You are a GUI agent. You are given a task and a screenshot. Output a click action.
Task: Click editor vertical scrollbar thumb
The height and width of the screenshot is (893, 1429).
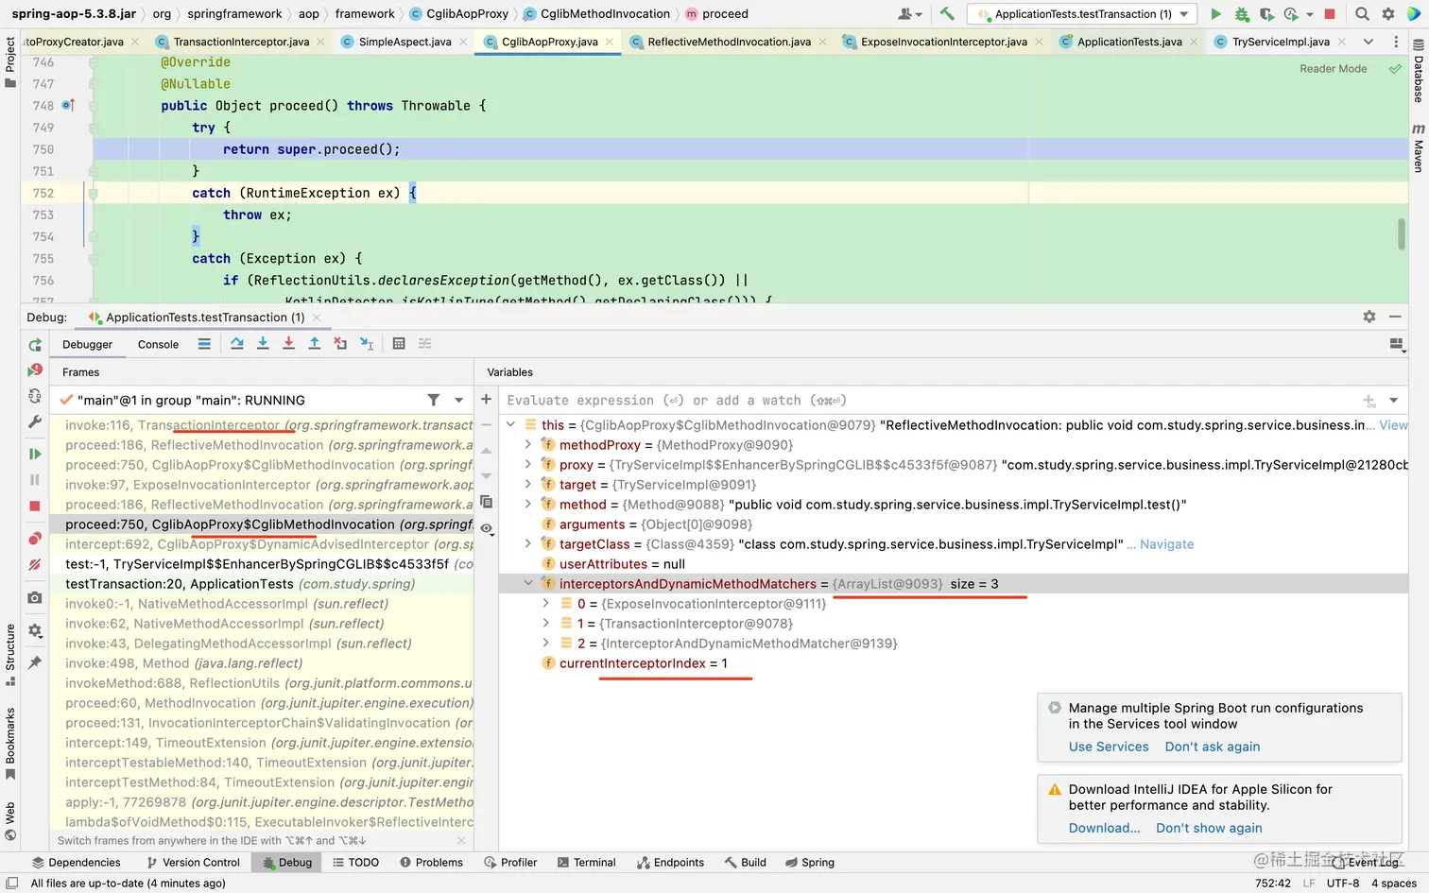(1402, 234)
